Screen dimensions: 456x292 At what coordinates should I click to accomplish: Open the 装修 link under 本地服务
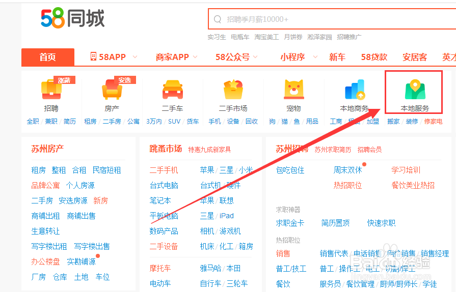(412, 122)
